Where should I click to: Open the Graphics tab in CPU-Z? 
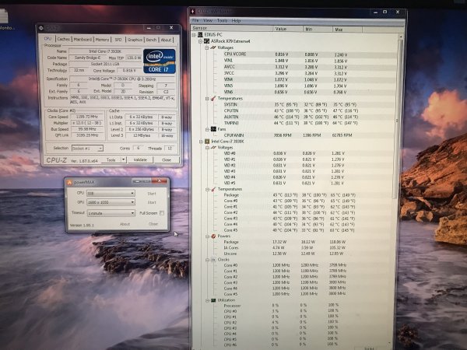point(135,40)
